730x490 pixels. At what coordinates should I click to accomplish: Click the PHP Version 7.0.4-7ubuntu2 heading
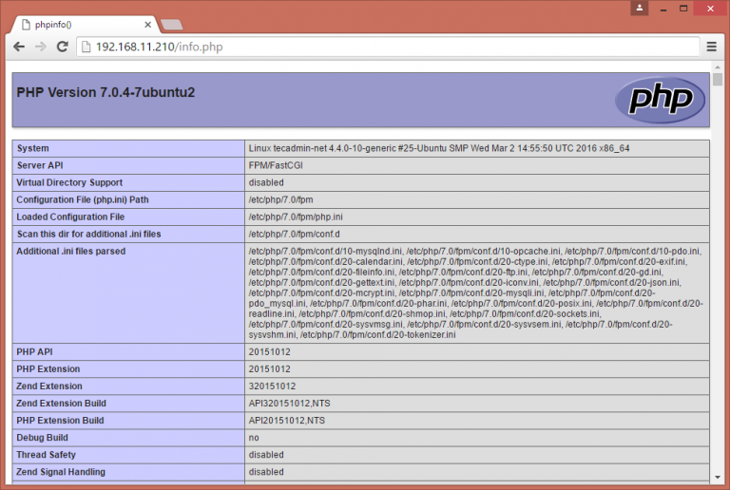coord(106,93)
